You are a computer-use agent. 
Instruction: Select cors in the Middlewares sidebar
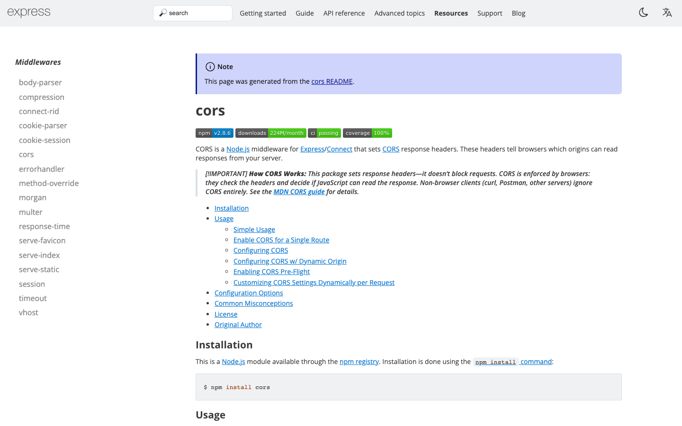(x=27, y=154)
